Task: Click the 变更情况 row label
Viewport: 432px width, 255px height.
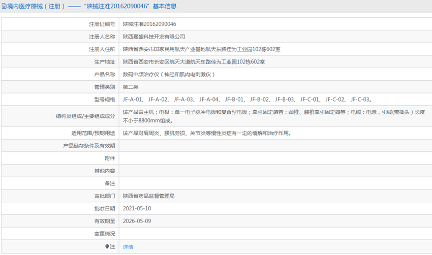Action: click(x=105, y=234)
